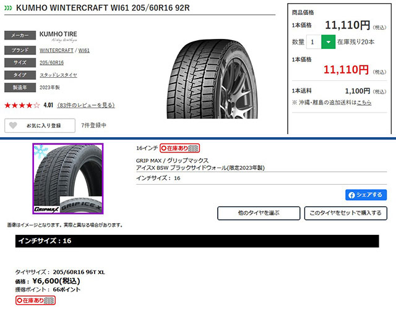
Task: Click the KUMHO TIRE maker logo
Action: point(58,36)
